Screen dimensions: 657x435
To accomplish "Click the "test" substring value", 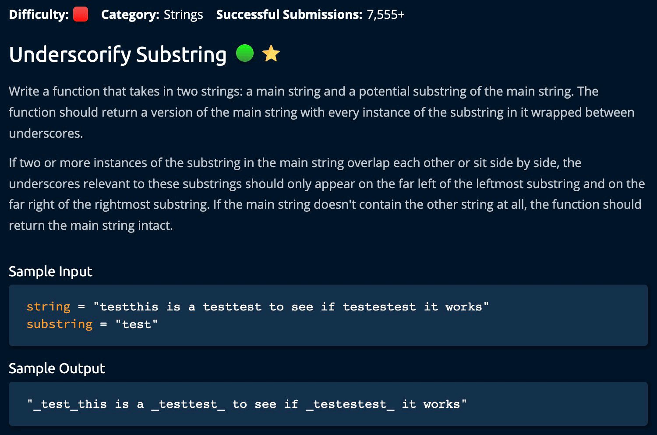I will [136, 324].
